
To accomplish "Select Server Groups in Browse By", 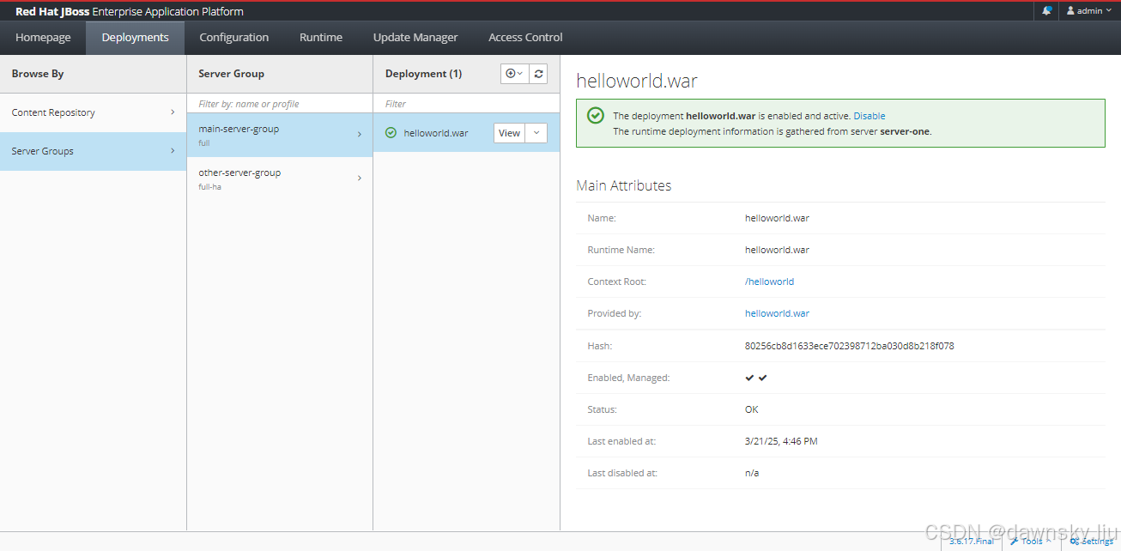I will 93,151.
